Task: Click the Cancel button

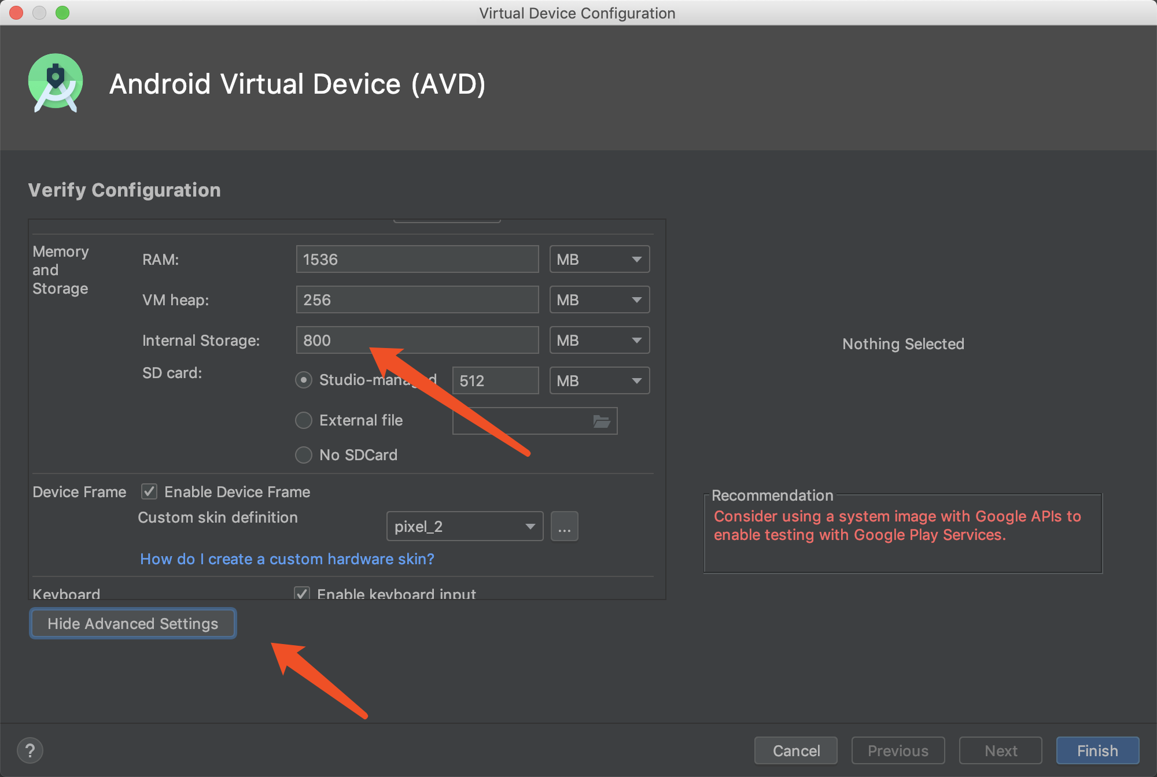Action: pyautogui.click(x=796, y=750)
